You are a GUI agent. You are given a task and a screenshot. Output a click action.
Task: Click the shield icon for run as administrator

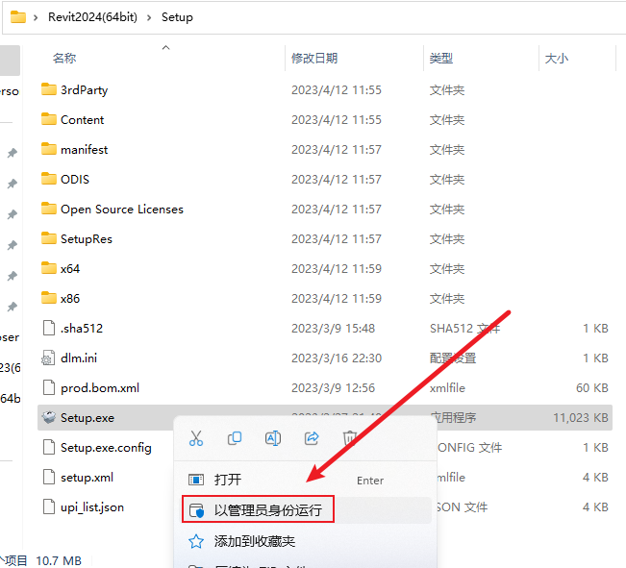[196, 510]
